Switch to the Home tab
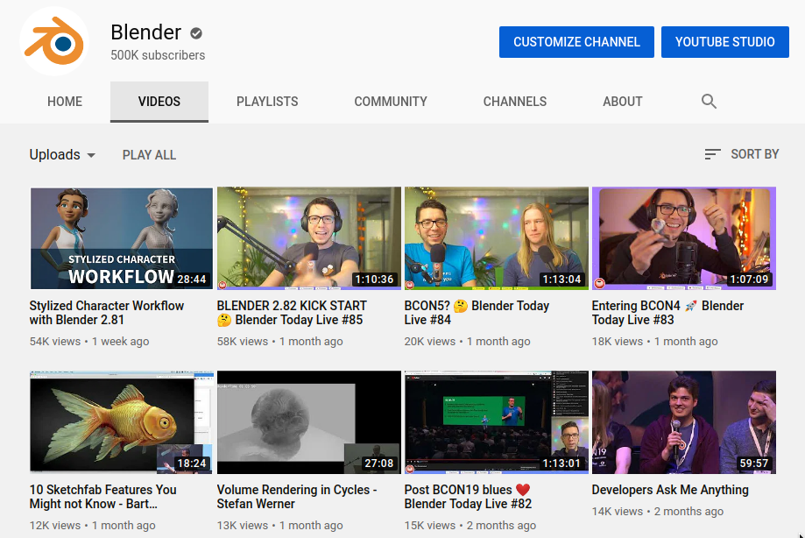 coord(65,102)
